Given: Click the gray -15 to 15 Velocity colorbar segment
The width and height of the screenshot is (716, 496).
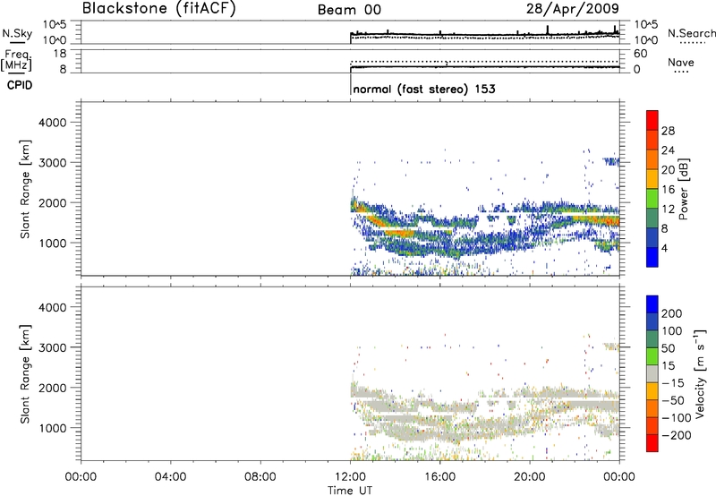Looking at the screenshot, I should click(x=652, y=374).
